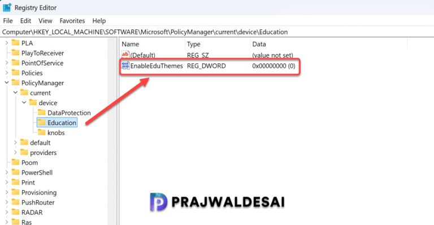The height and width of the screenshot is (225, 434).
Task: Click the PointOfService folder icon
Action: tap(15, 63)
